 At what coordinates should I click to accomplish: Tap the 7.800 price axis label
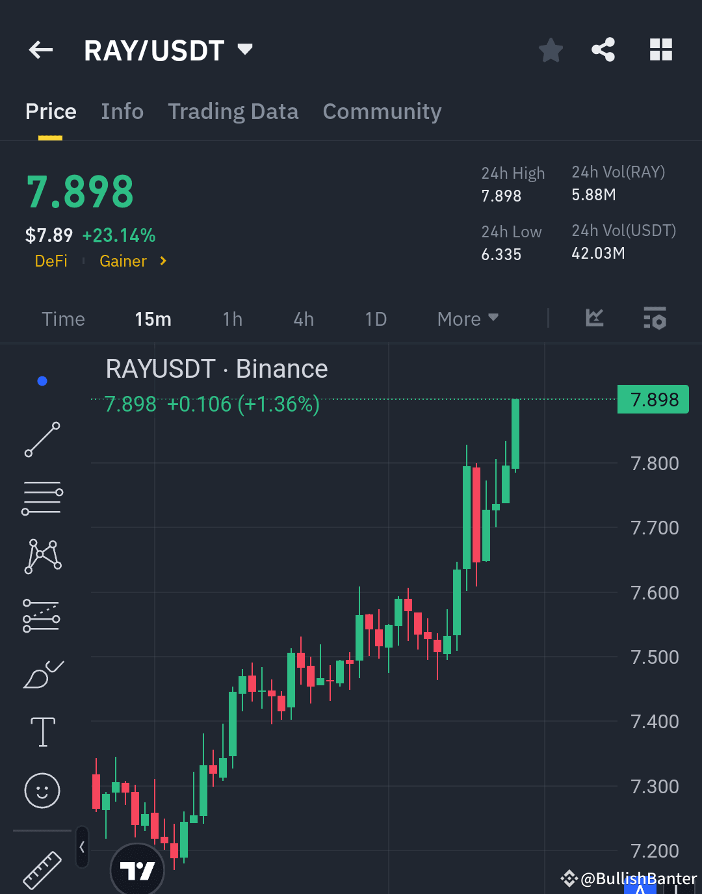pyautogui.click(x=655, y=464)
